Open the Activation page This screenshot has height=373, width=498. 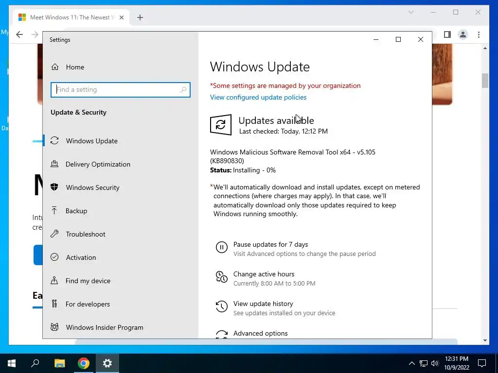[81, 257]
